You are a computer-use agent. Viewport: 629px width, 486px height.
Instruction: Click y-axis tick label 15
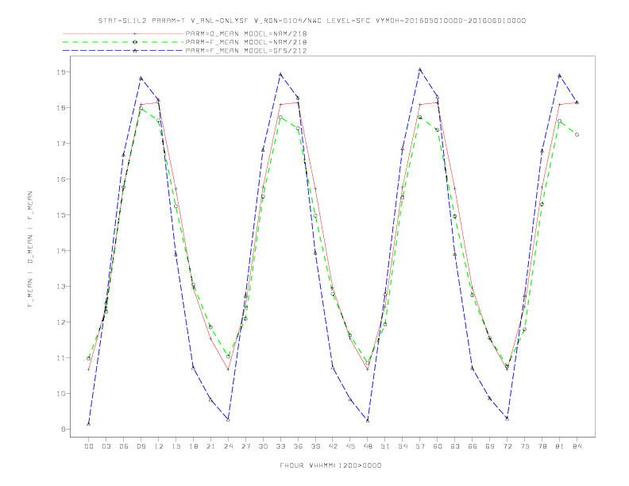(x=61, y=215)
